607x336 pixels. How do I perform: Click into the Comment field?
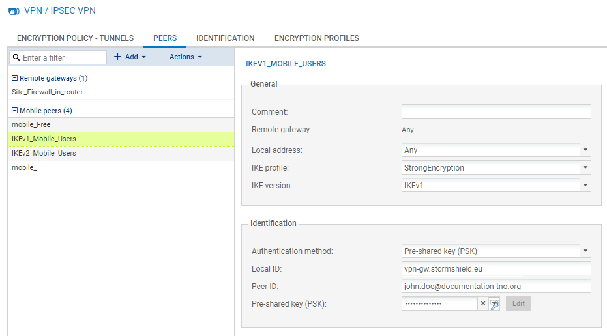(496, 111)
